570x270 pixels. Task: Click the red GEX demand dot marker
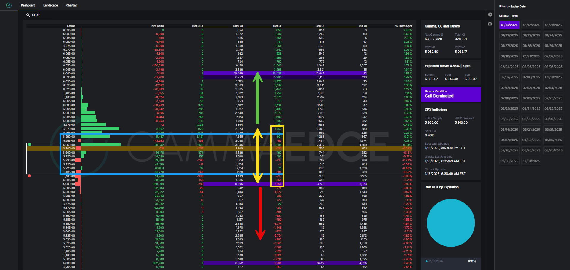click(29, 176)
